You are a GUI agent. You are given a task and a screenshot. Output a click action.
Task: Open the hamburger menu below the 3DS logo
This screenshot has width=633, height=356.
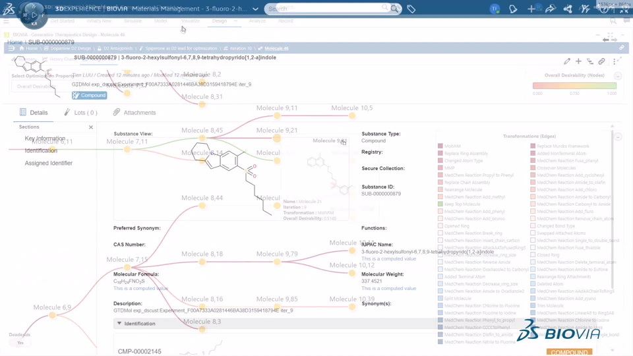click(x=6, y=21)
